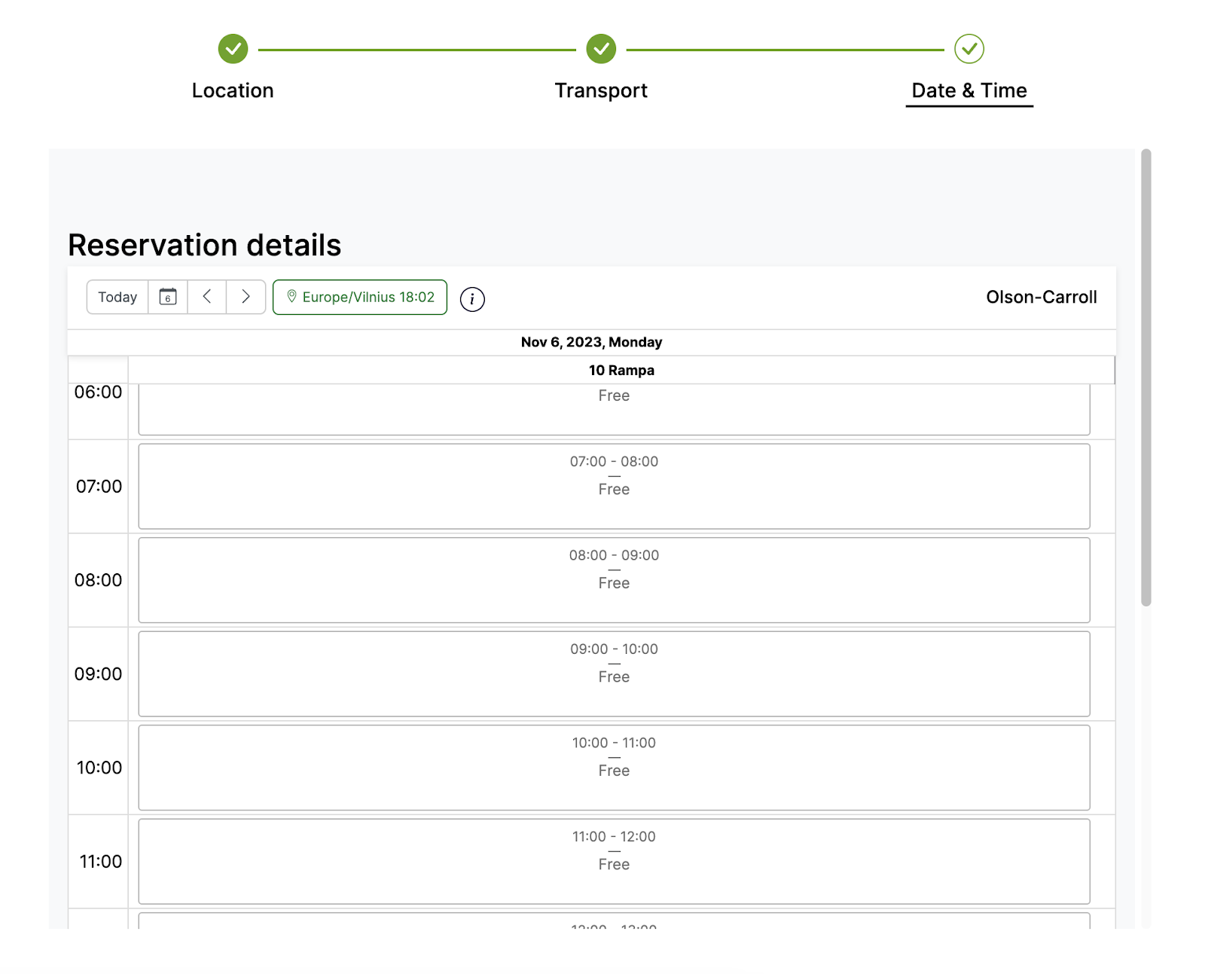
Task: Click the Transport step checkmark icon
Action: (601, 49)
